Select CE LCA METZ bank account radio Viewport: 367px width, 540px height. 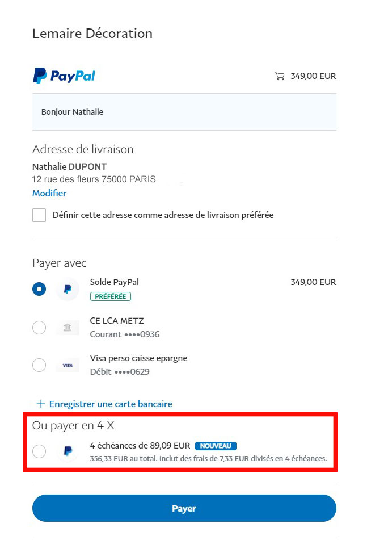pyautogui.click(x=39, y=328)
